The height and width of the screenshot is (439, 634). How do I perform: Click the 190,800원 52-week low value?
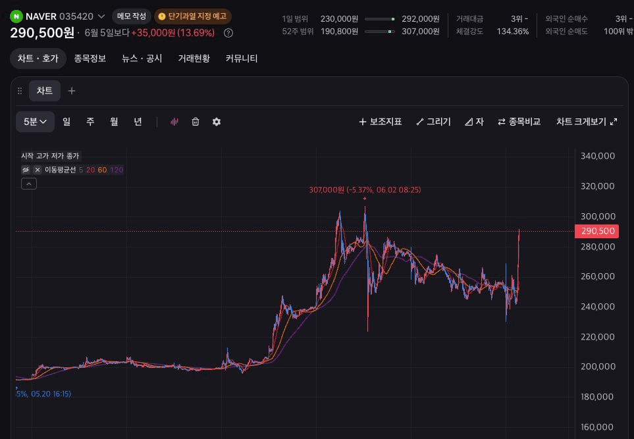pyautogui.click(x=339, y=32)
